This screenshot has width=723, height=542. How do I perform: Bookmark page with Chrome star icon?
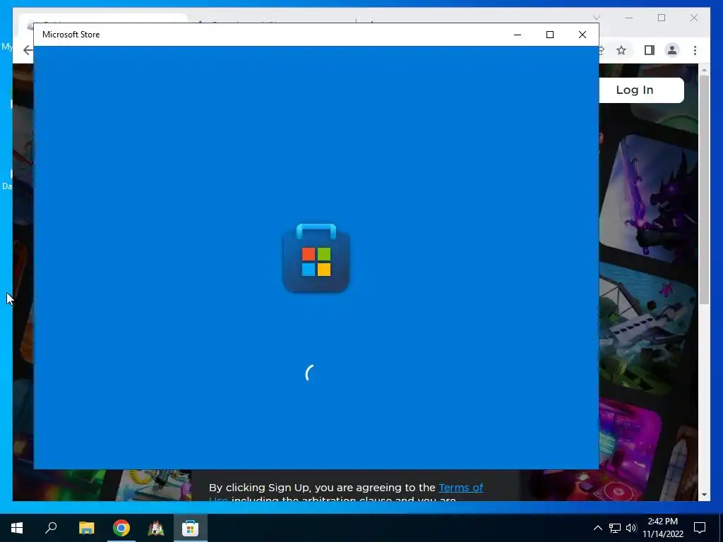pos(621,50)
